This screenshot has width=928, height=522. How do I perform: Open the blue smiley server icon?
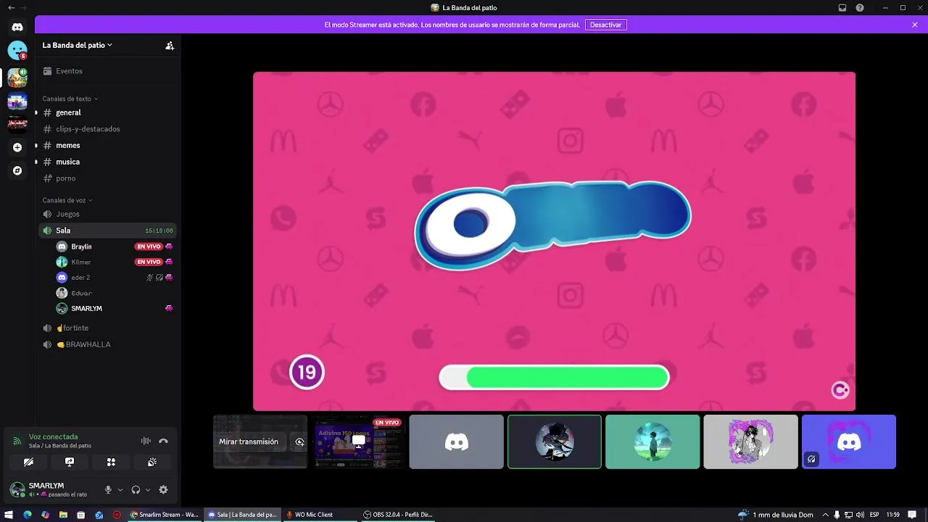tap(17, 50)
